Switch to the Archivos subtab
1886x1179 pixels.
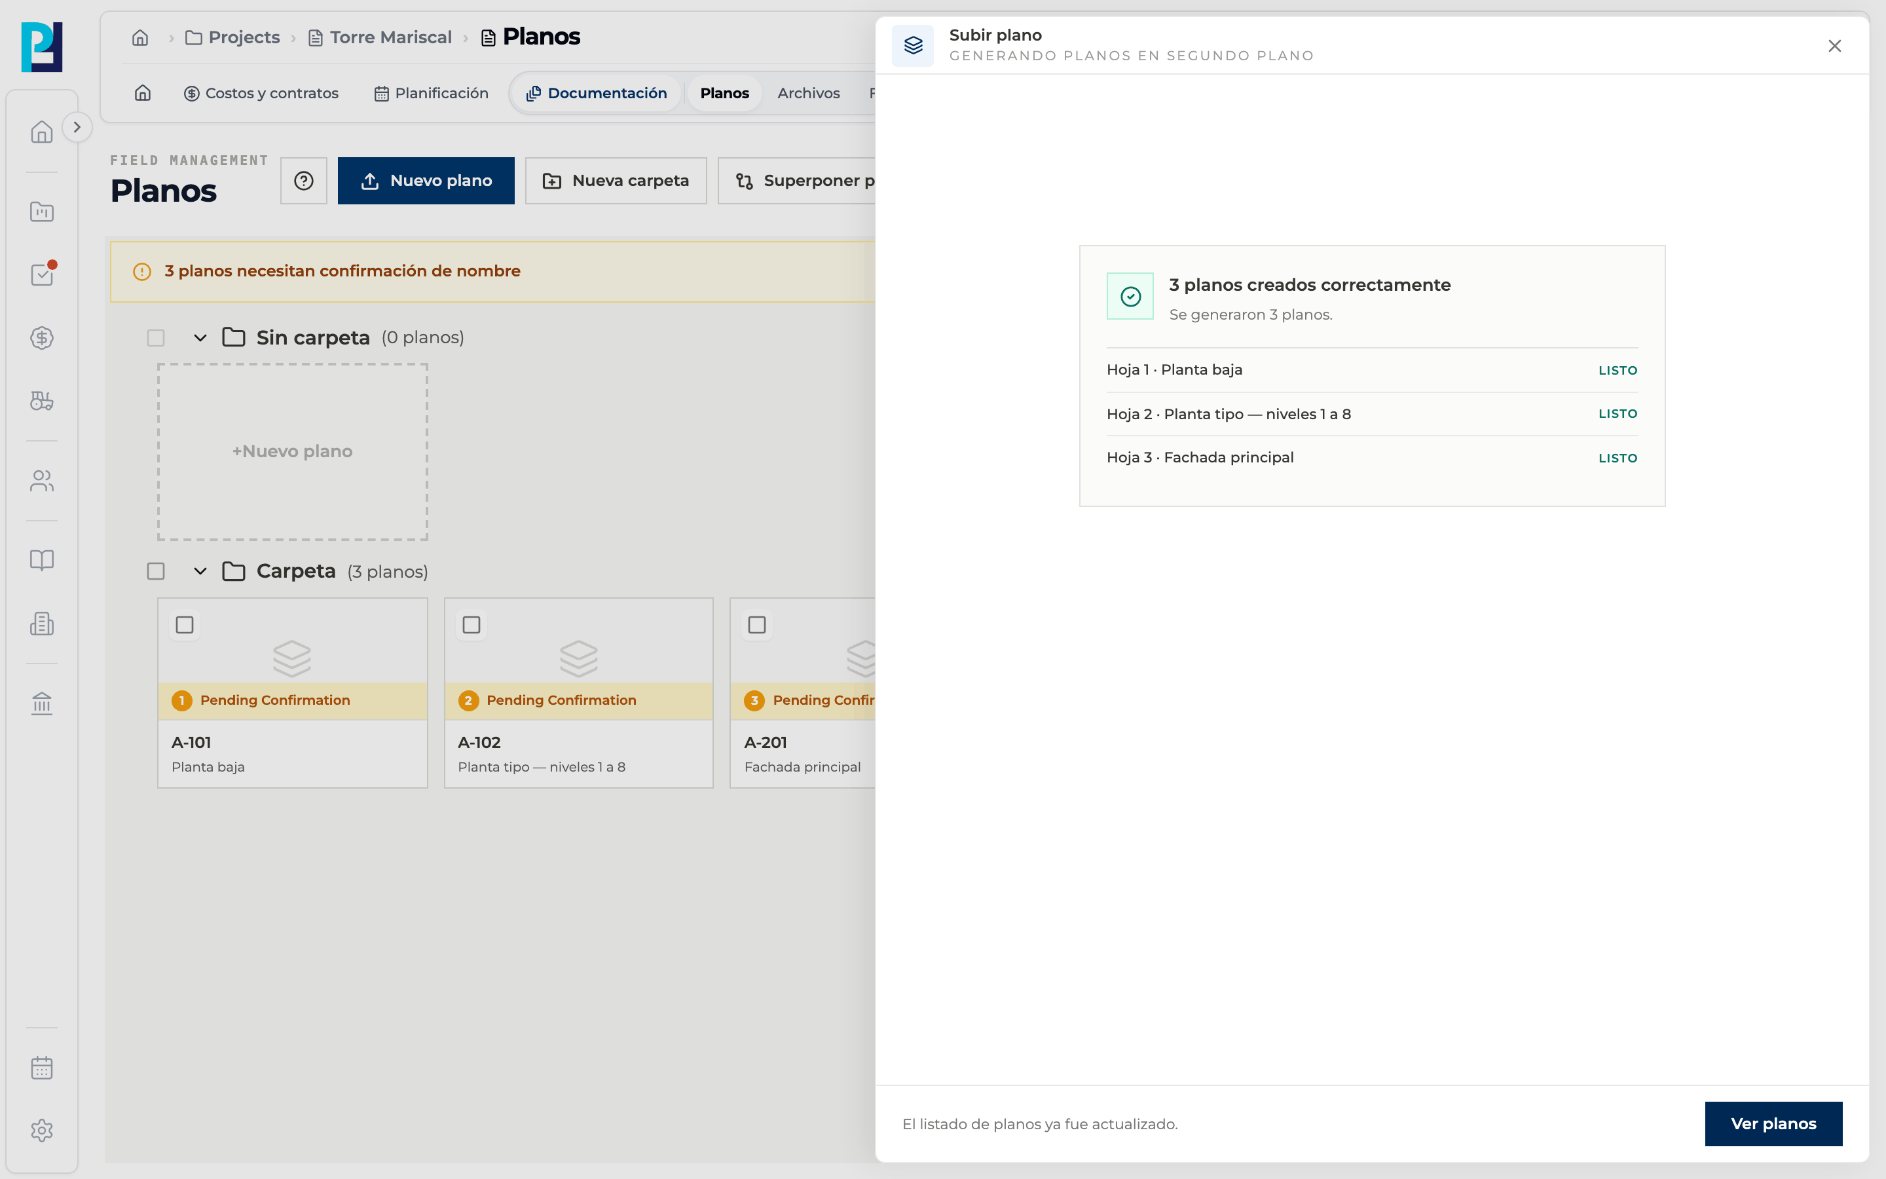click(x=808, y=93)
